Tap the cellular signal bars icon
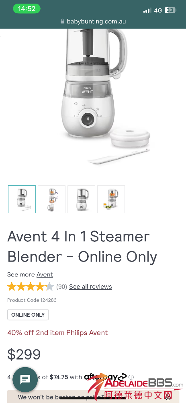Screen dimensions: 186x403 click(147, 10)
